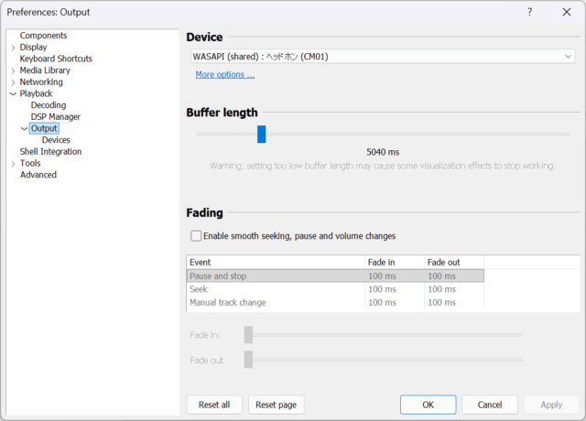The width and height of the screenshot is (586, 421).
Task: Open the Advanced preferences page
Action: tap(38, 175)
